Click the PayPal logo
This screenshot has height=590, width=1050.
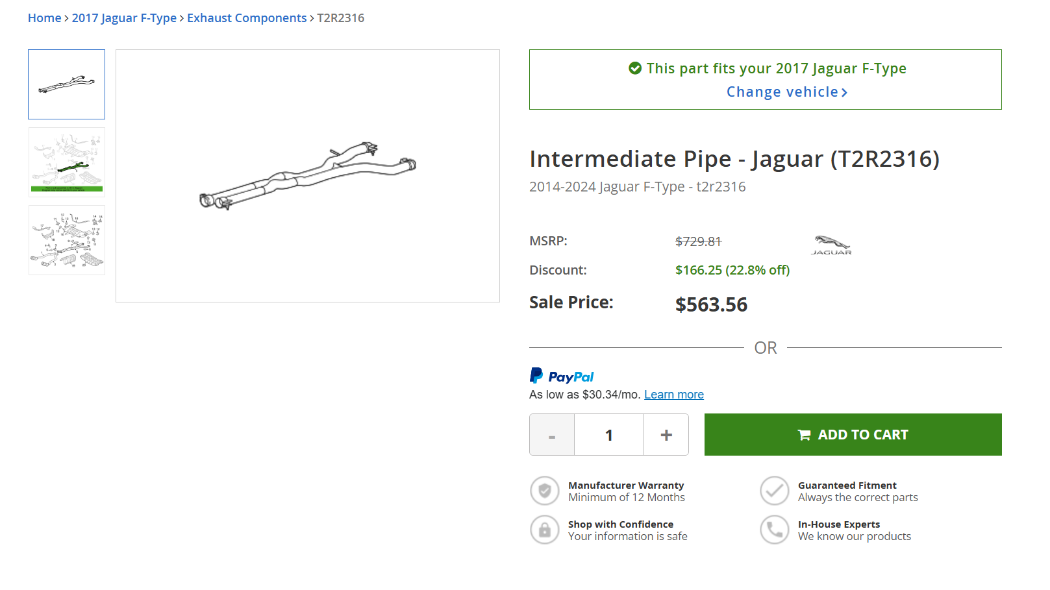tap(562, 376)
